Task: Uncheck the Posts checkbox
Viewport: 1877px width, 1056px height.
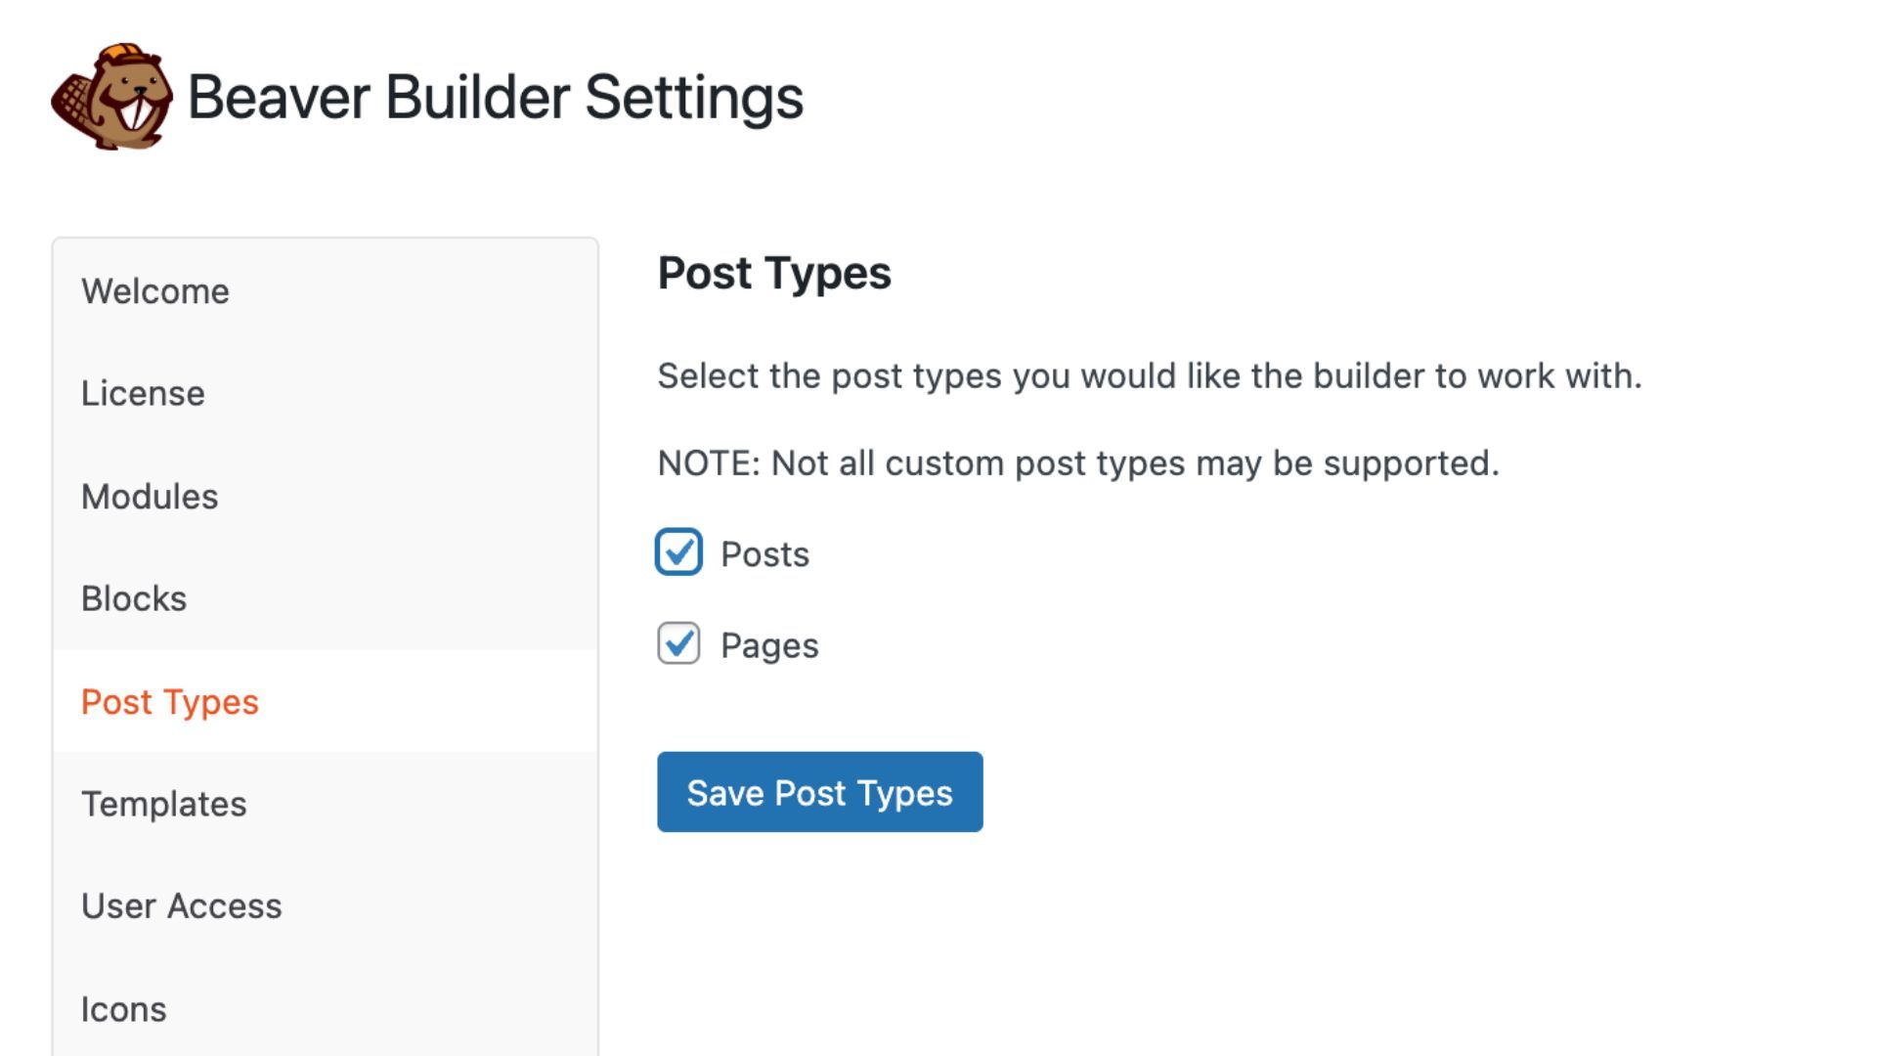Action: (678, 552)
